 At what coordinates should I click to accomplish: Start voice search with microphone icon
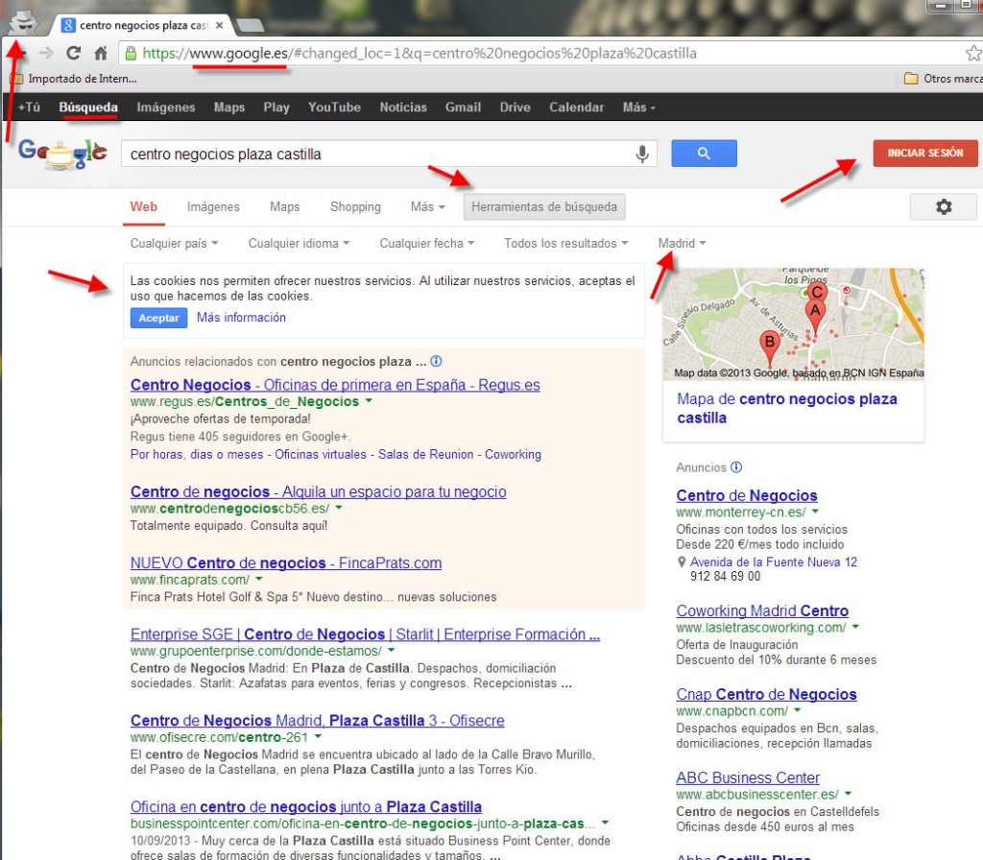(x=642, y=154)
